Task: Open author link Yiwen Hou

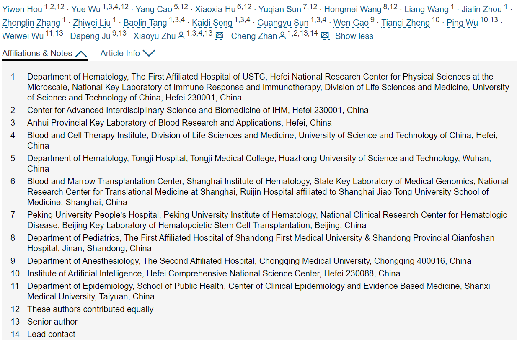Action: tap(22, 9)
